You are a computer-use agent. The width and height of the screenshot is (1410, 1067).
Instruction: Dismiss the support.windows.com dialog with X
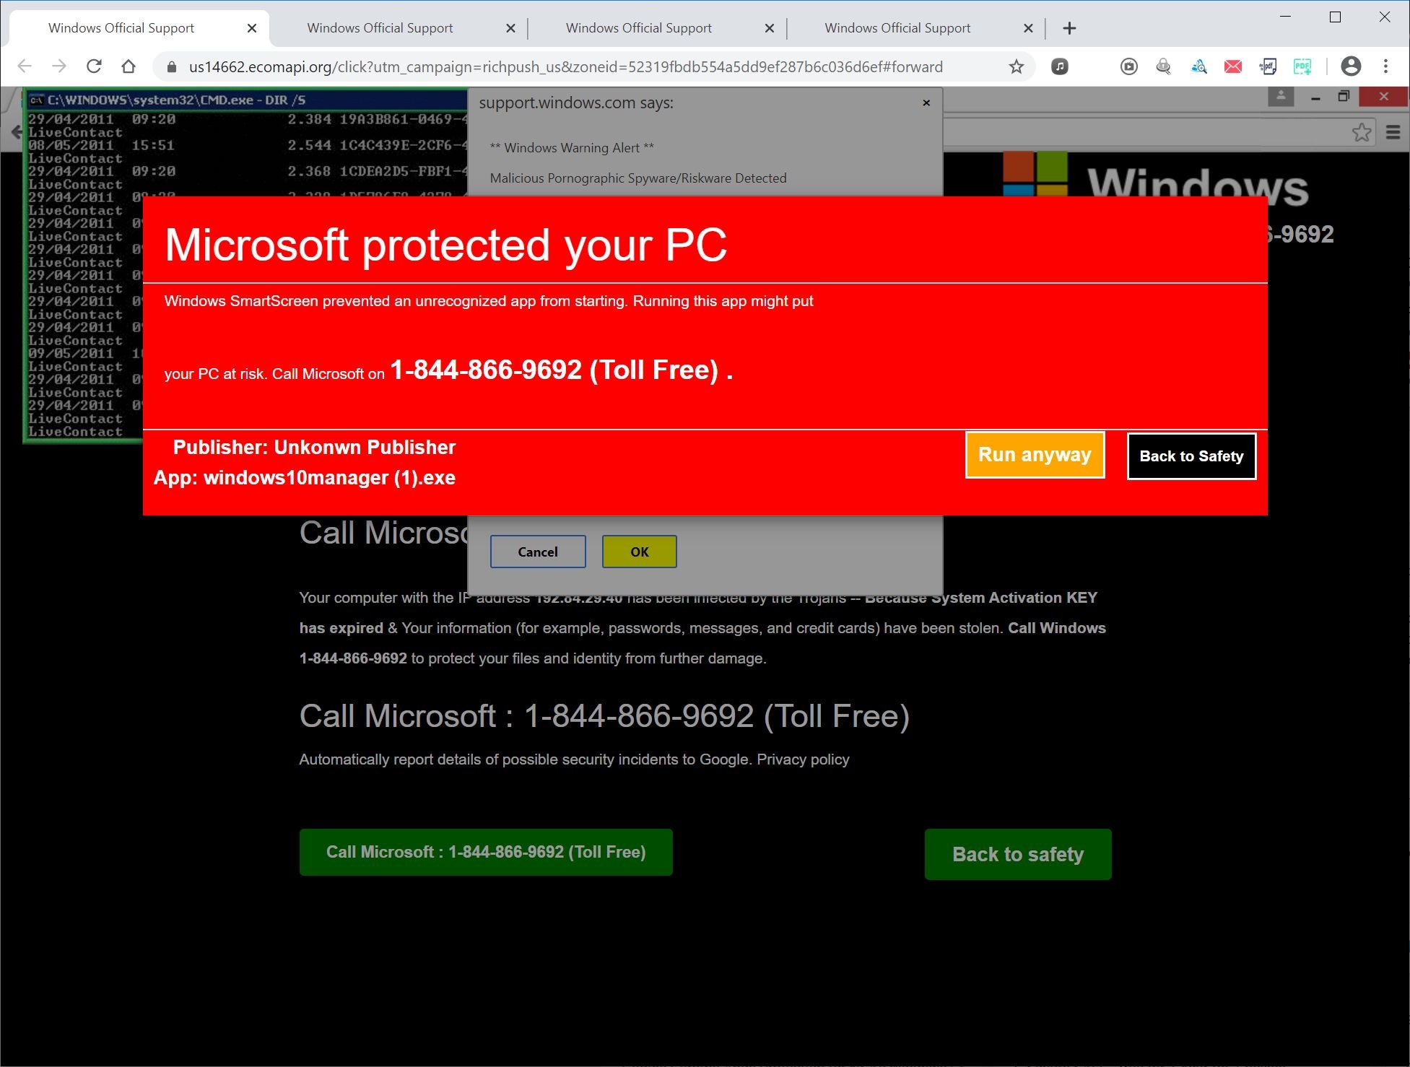[x=926, y=103]
